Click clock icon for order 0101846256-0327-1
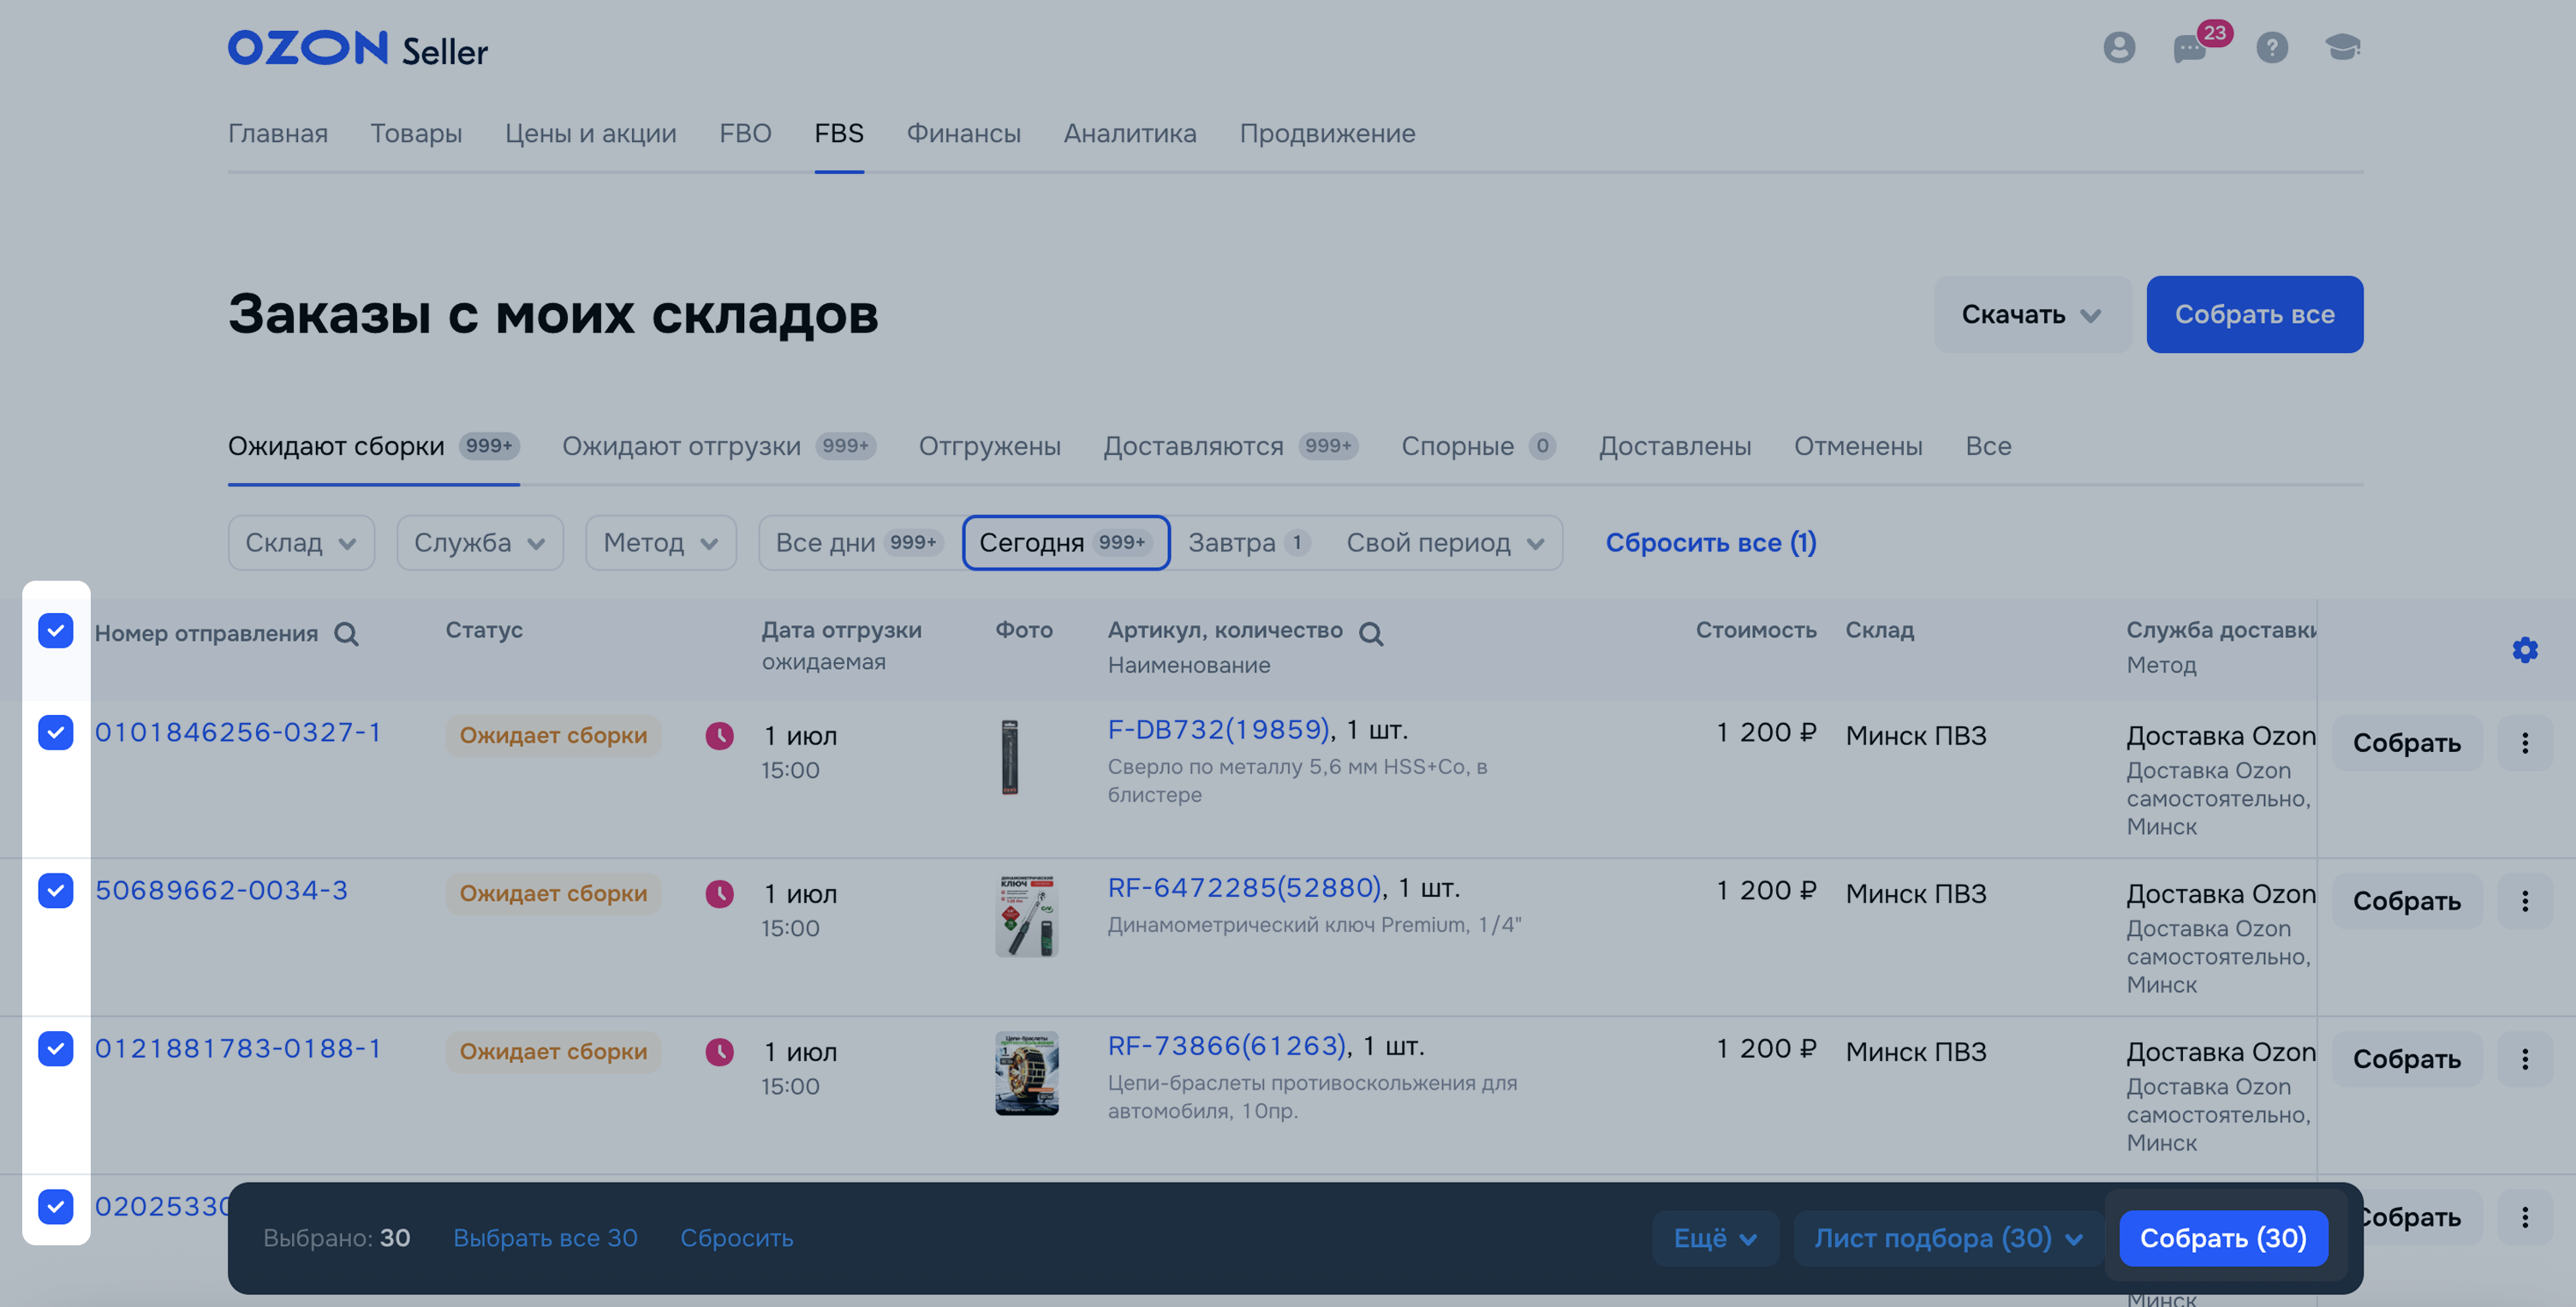 pos(719,736)
